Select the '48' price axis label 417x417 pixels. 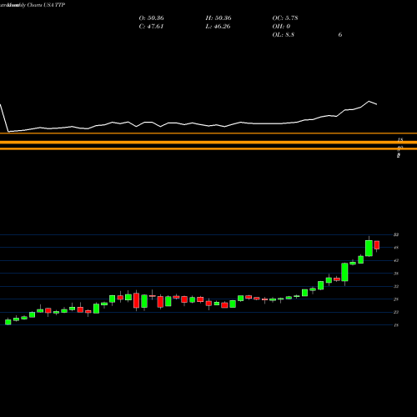tap(396, 248)
